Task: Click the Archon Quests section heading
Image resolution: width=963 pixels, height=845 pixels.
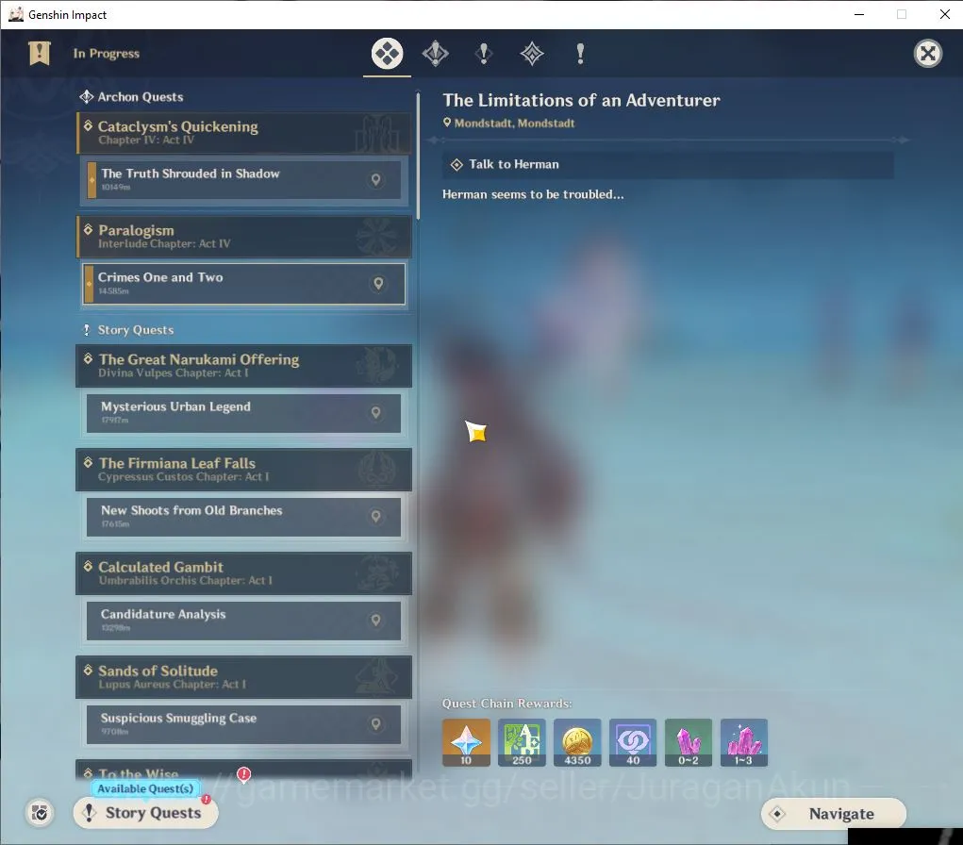Action: [x=140, y=97]
